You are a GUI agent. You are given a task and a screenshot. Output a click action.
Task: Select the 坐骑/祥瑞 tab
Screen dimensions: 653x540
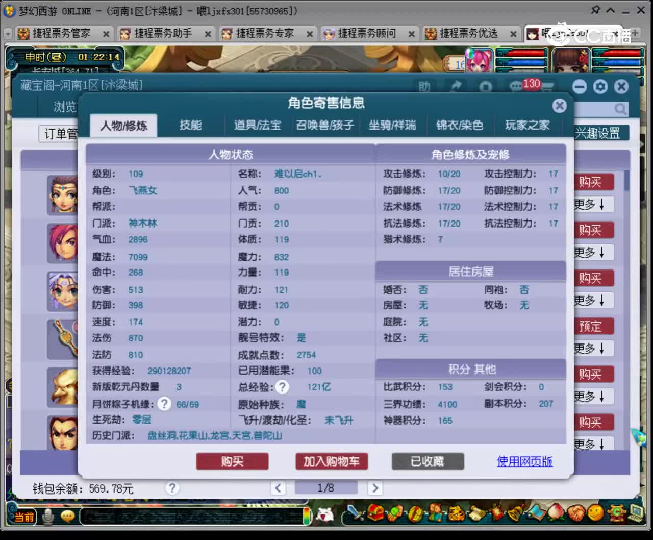[x=392, y=125]
